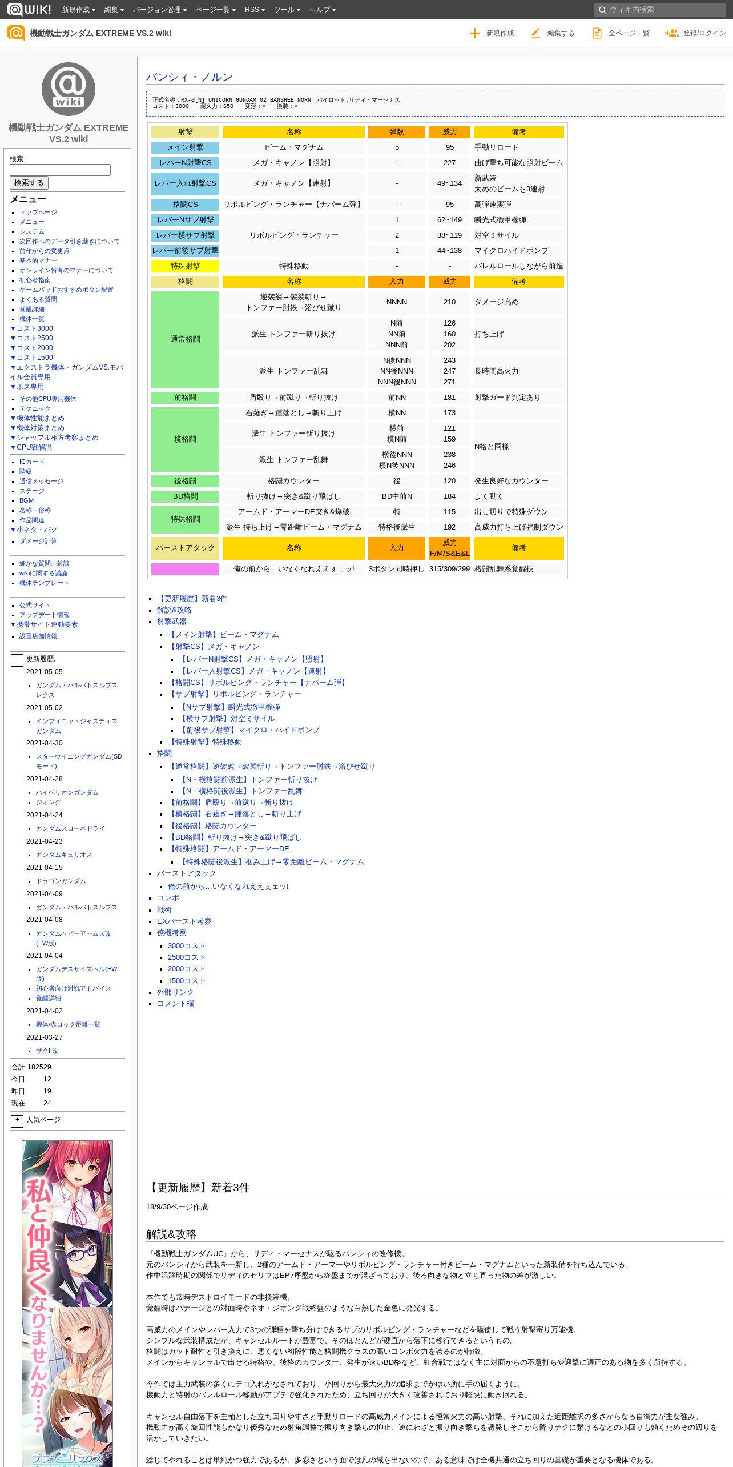This screenshot has width=733, height=1467.
Task: Jump to 3000コスト under 僚機考察
Action: pyautogui.click(x=186, y=946)
